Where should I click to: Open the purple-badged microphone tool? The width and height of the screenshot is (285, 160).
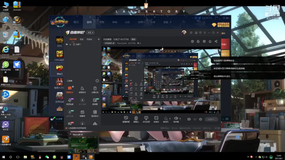(x=70, y=102)
